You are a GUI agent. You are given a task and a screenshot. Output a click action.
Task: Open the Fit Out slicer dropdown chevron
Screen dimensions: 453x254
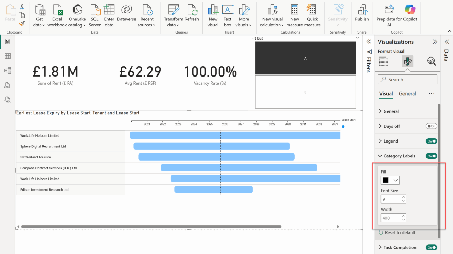pyautogui.click(x=357, y=38)
